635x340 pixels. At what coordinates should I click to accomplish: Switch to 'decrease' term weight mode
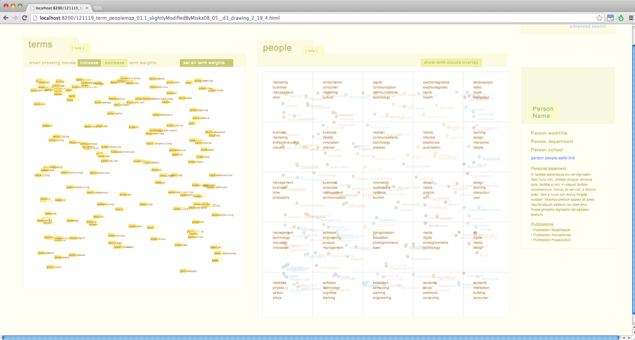(115, 63)
